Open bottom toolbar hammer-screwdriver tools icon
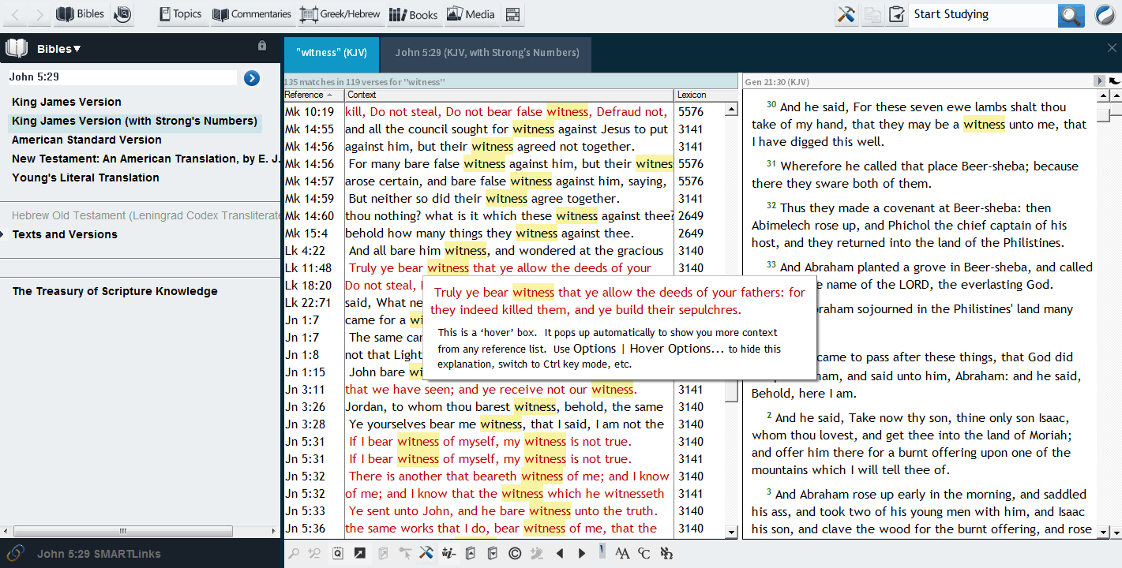The image size is (1122, 568). pos(426,554)
